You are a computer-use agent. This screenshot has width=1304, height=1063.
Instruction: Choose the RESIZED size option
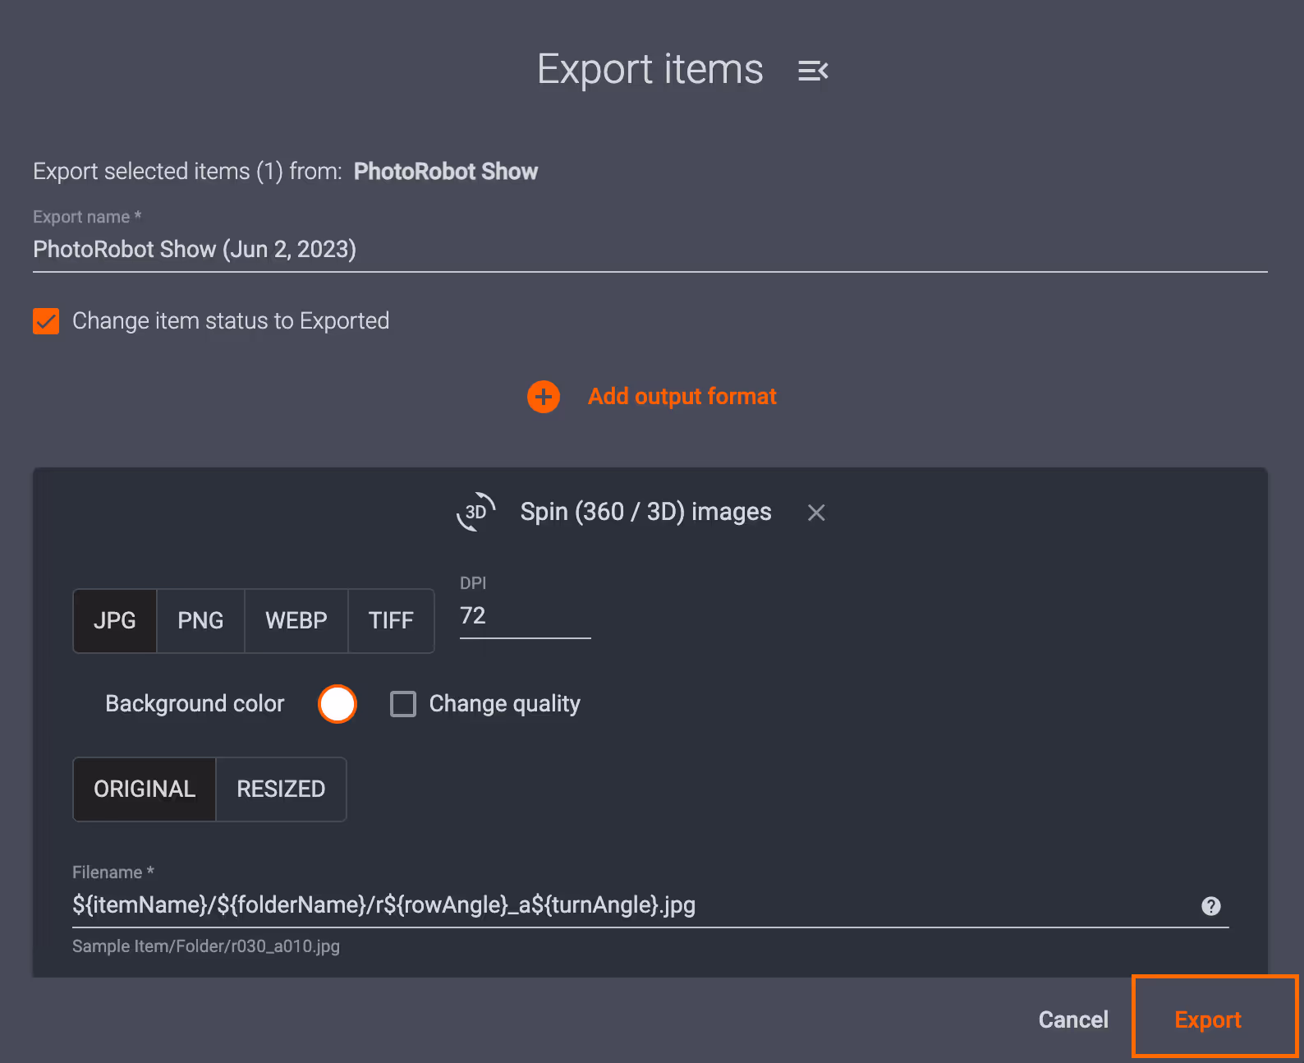(x=281, y=789)
